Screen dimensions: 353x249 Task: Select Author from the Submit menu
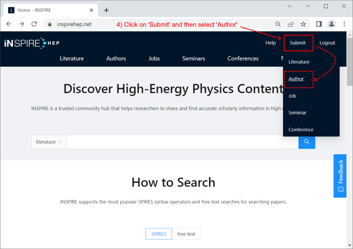(x=296, y=79)
